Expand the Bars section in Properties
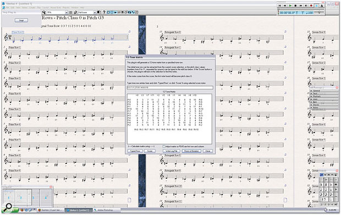Viewport: 341px width, 215px height. click(x=323, y=102)
